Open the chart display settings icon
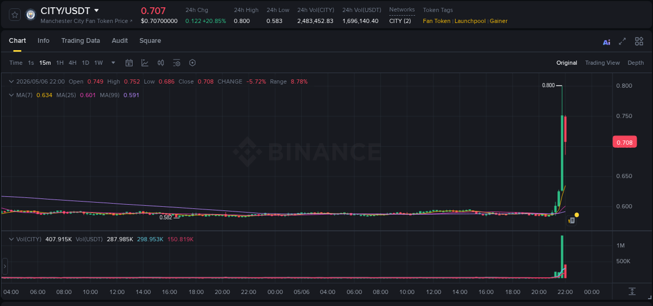The width and height of the screenshot is (653, 306). coord(177,63)
